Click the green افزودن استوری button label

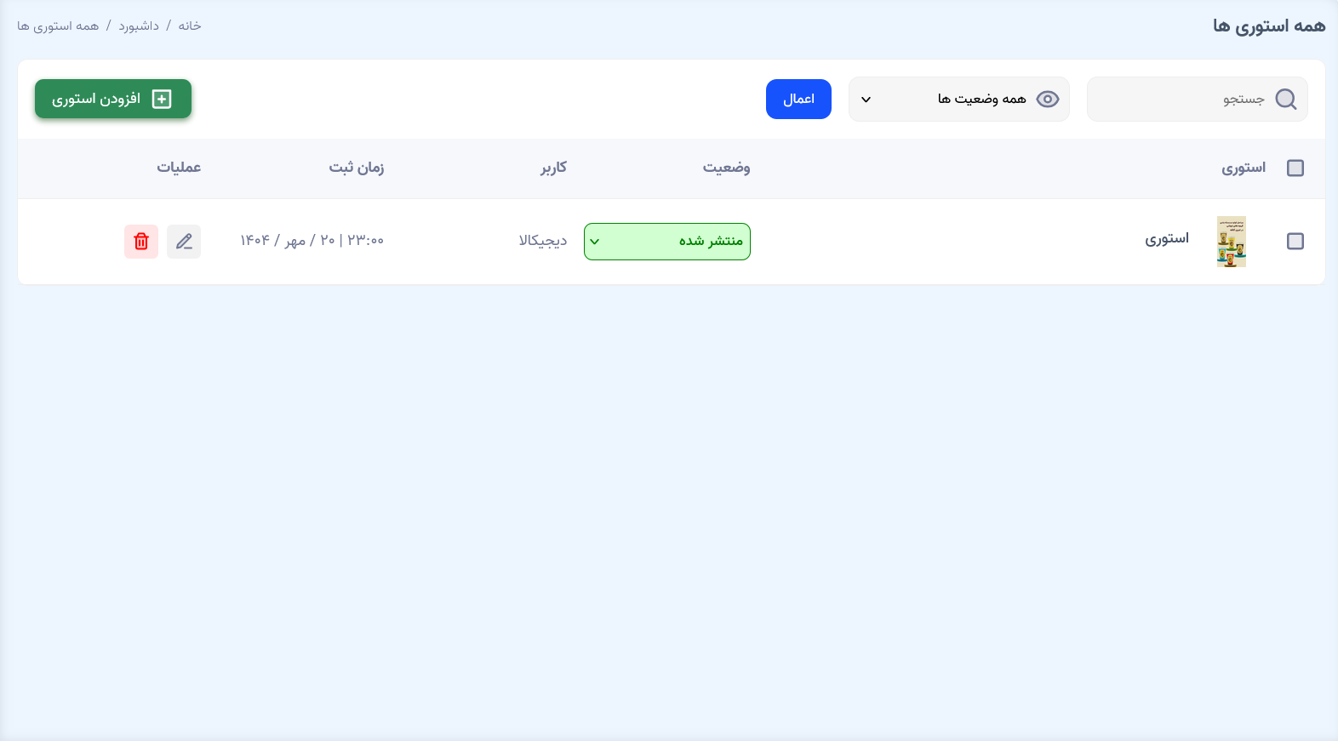96,100
